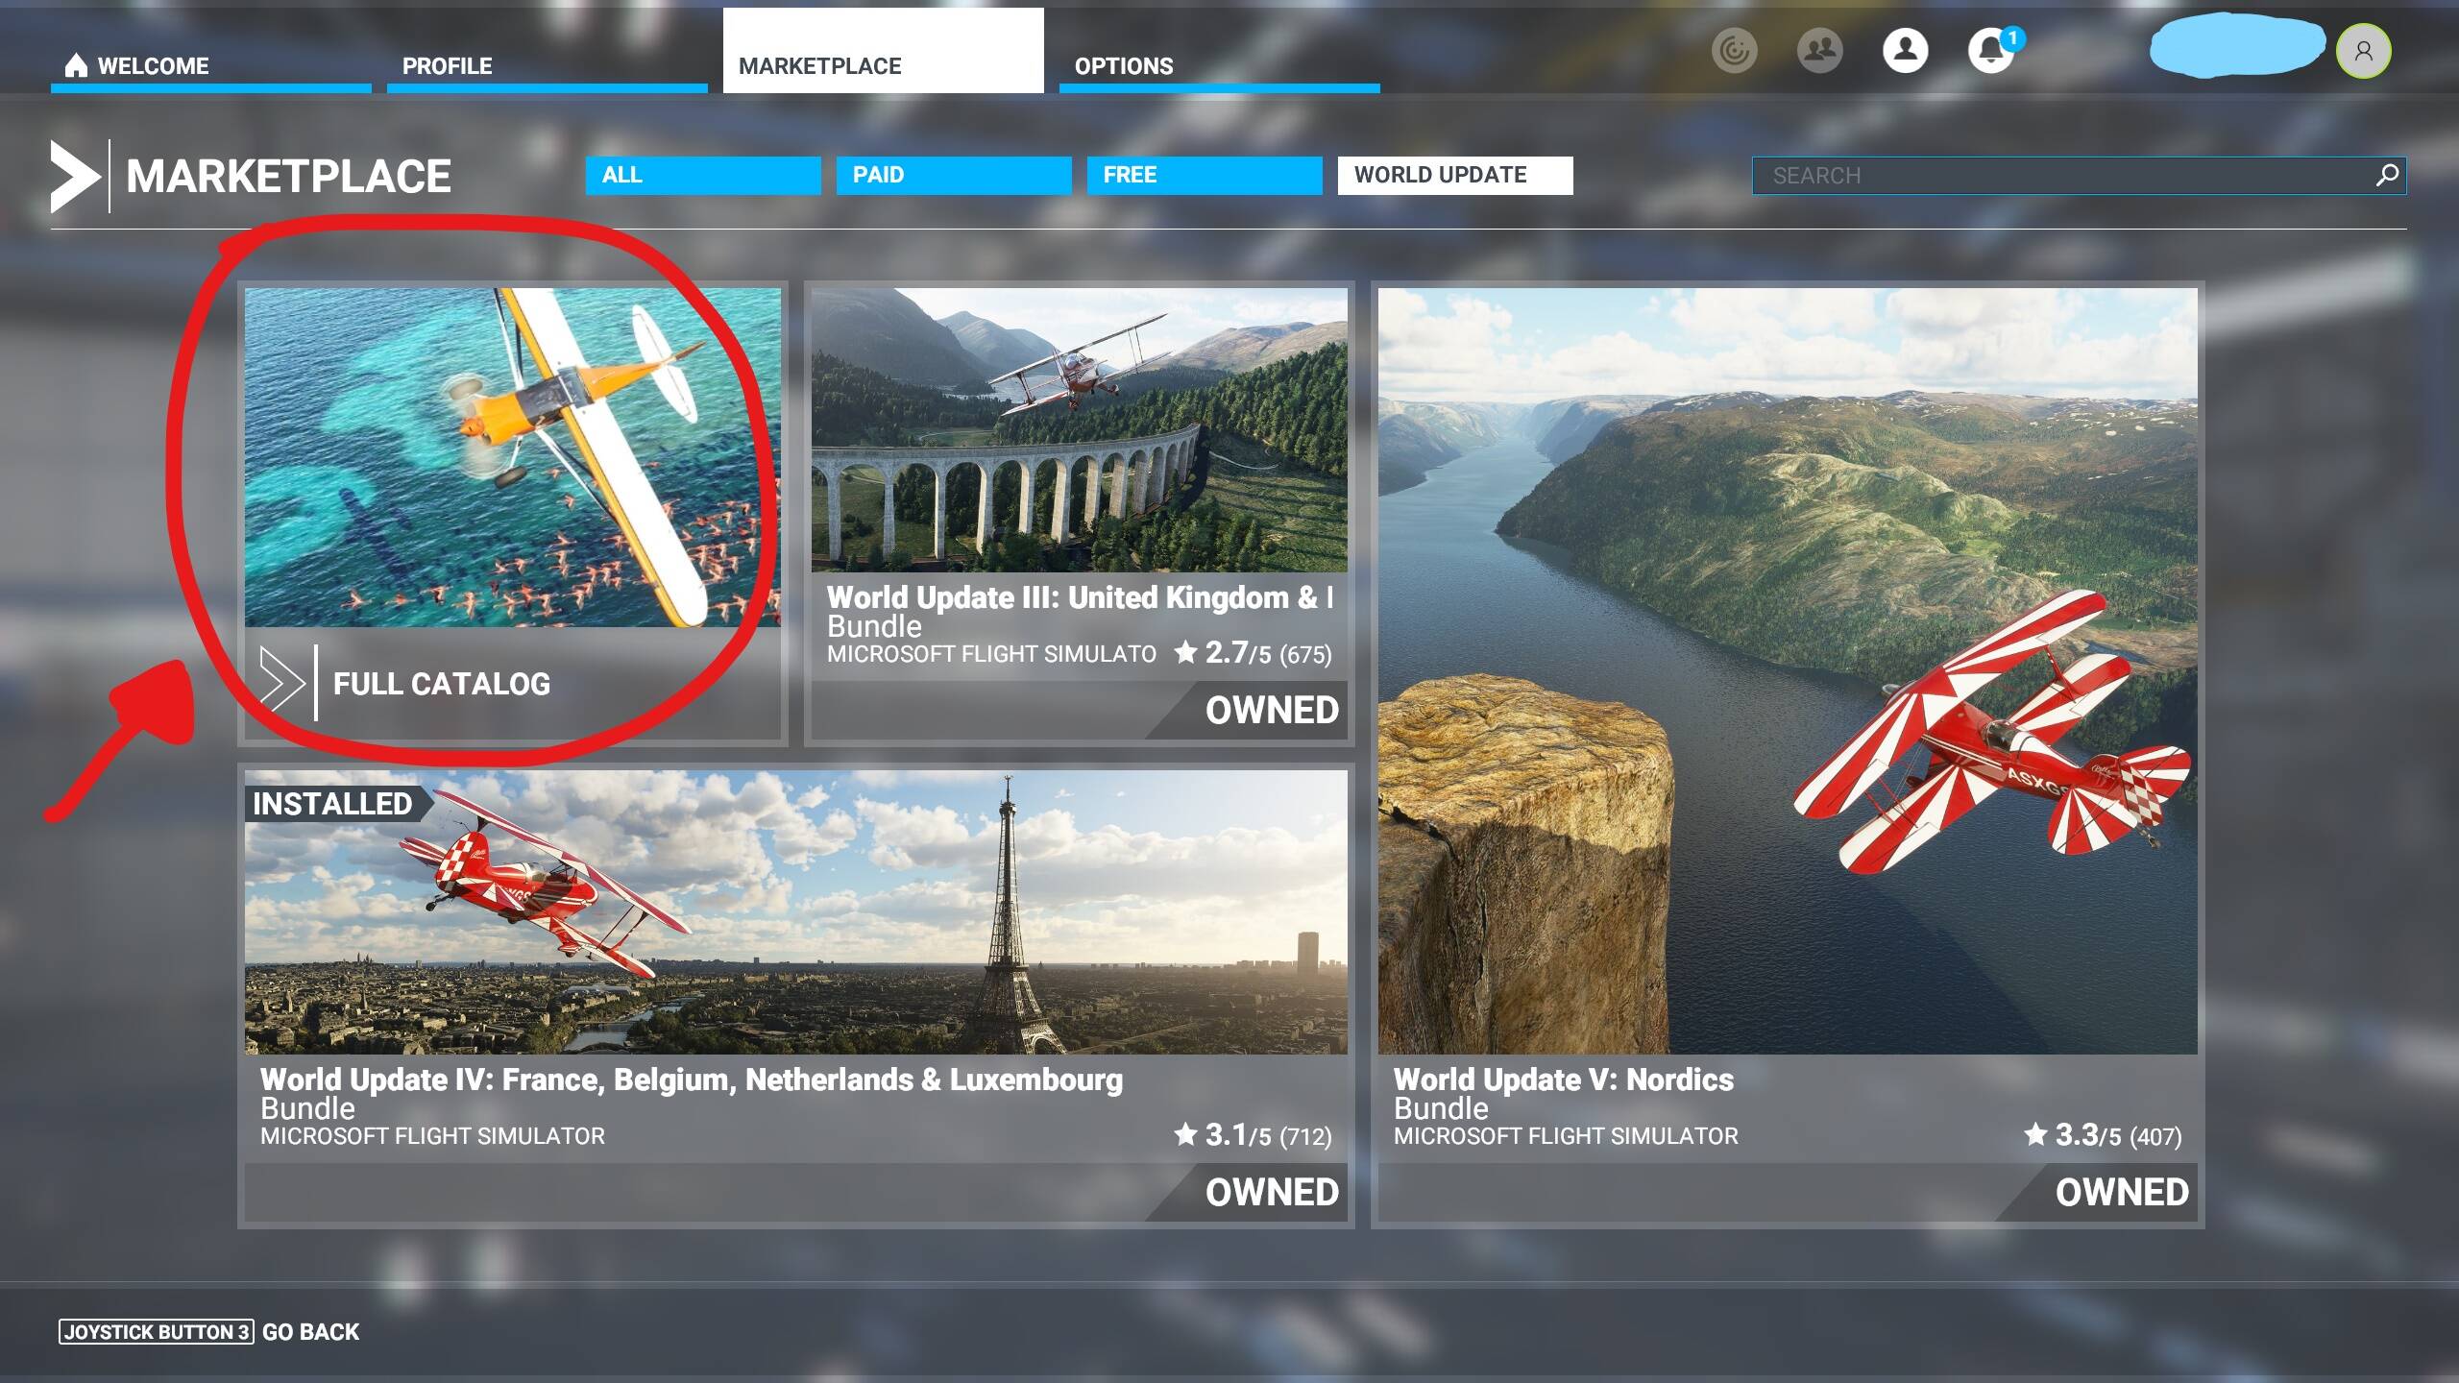Click the spiral activity icon
The image size is (2459, 1383).
click(1734, 51)
